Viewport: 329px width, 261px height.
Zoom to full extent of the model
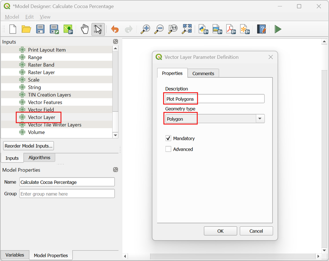point(187,29)
